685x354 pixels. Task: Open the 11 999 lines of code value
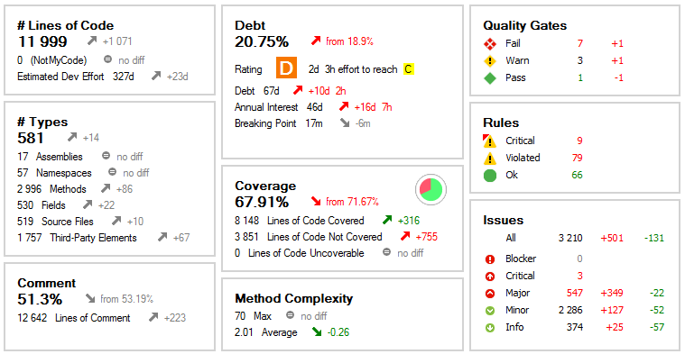point(42,41)
